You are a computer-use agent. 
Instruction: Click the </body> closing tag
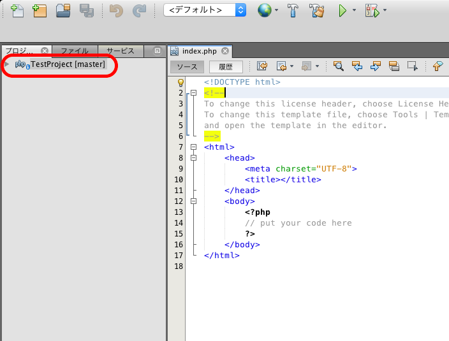[x=242, y=245]
